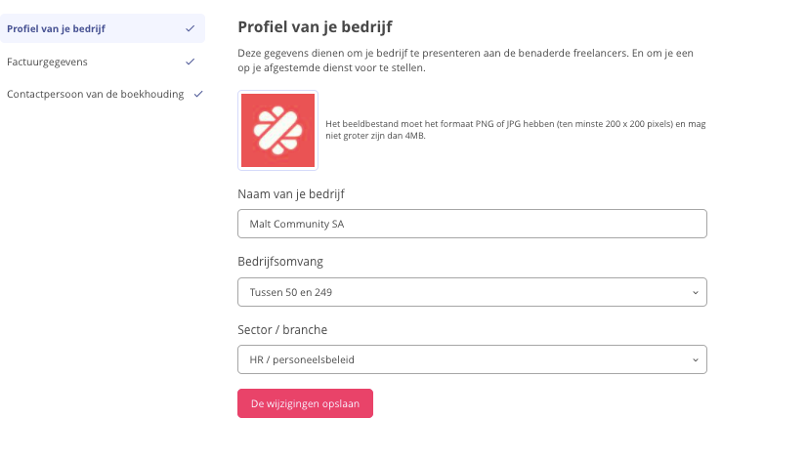Click the chevron arrow in Sector / branche field
Viewport: 807px width, 461px height.
696,360
